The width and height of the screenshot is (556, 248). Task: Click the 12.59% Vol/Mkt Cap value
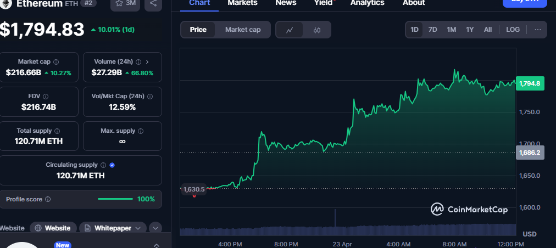click(x=122, y=107)
